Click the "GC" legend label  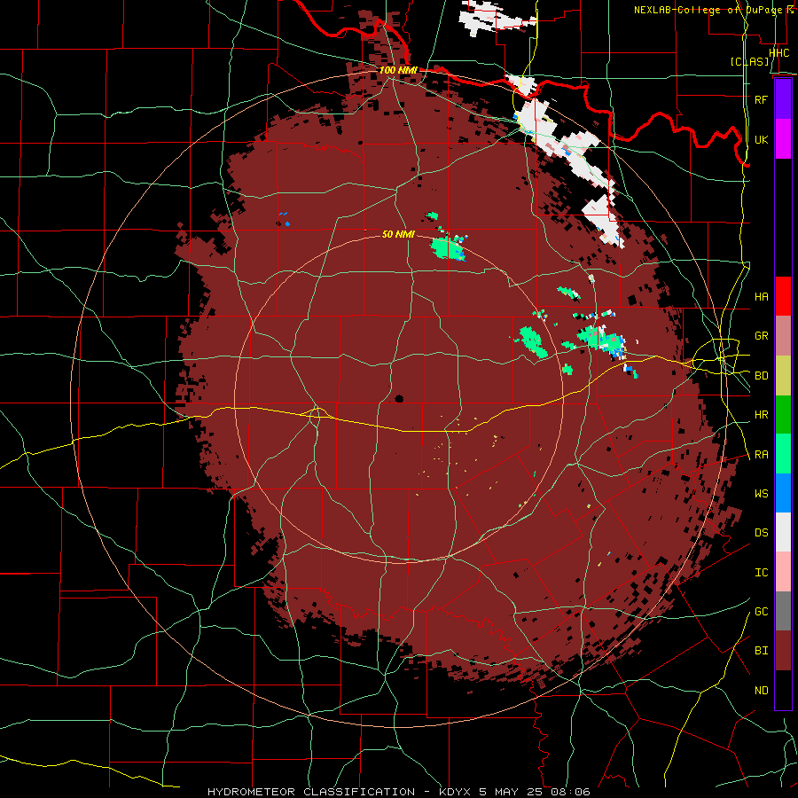click(762, 612)
